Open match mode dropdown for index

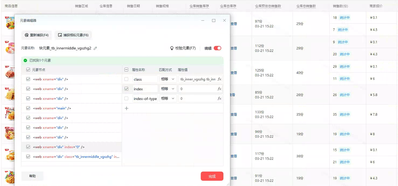point(168,89)
